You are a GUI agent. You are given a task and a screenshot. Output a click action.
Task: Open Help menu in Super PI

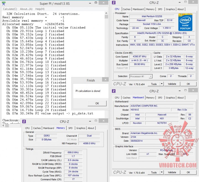point(40,9)
